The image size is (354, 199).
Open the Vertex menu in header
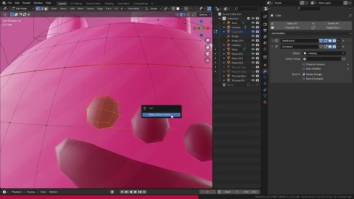[90, 9]
